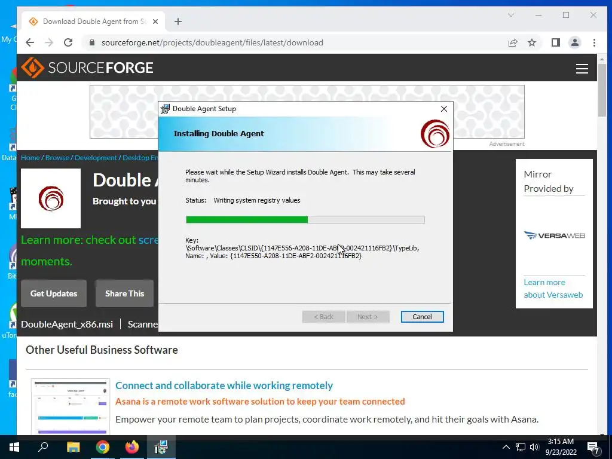Click Cancel in Double Agent Setup
This screenshot has width=612, height=459.
click(422, 317)
